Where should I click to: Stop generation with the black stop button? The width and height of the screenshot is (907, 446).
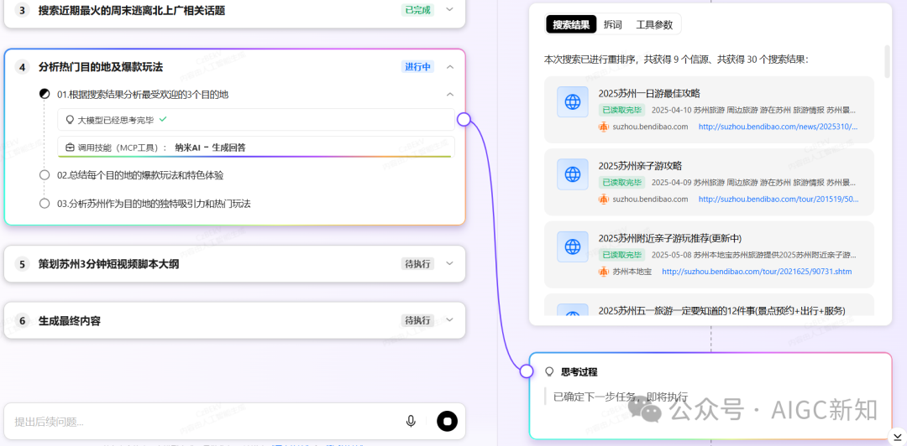click(x=447, y=421)
